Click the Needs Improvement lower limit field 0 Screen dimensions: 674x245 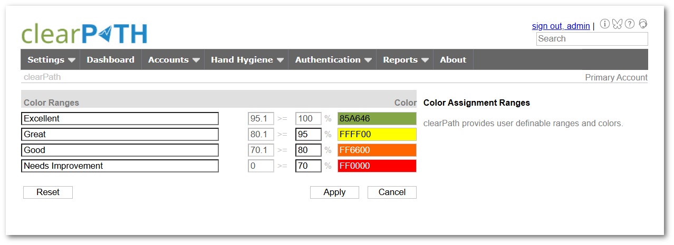point(261,166)
